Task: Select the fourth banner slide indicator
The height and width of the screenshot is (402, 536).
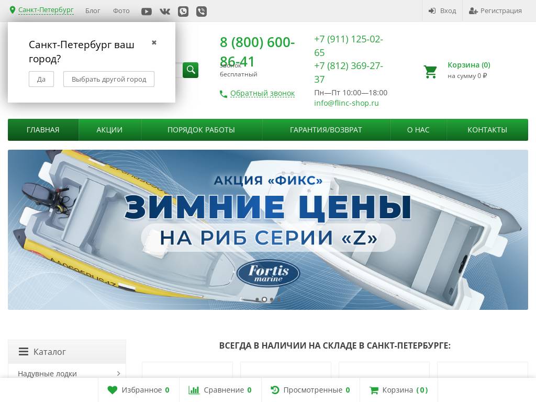Action: point(278,299)
